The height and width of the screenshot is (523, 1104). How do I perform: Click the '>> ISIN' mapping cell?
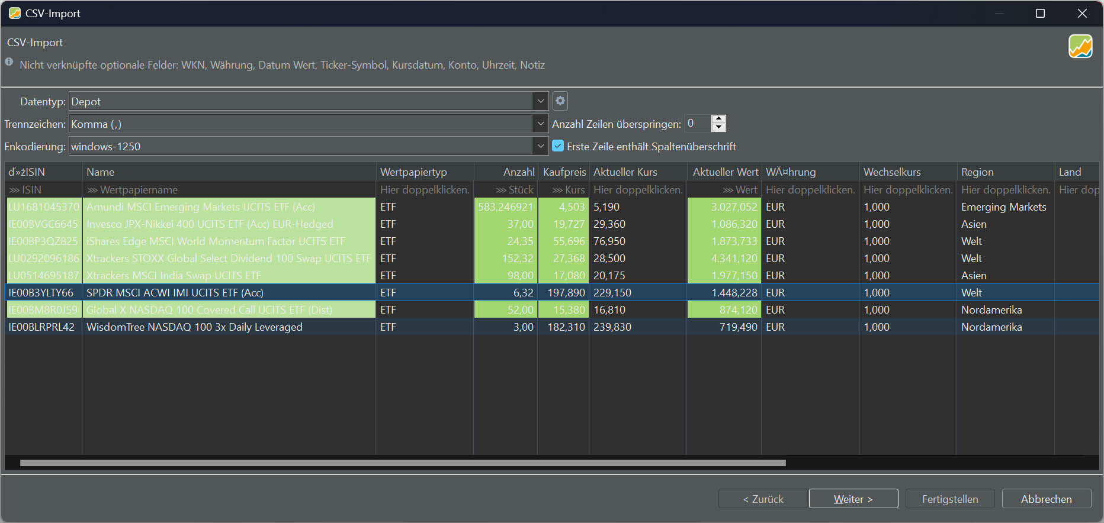(x=43, y=189)
